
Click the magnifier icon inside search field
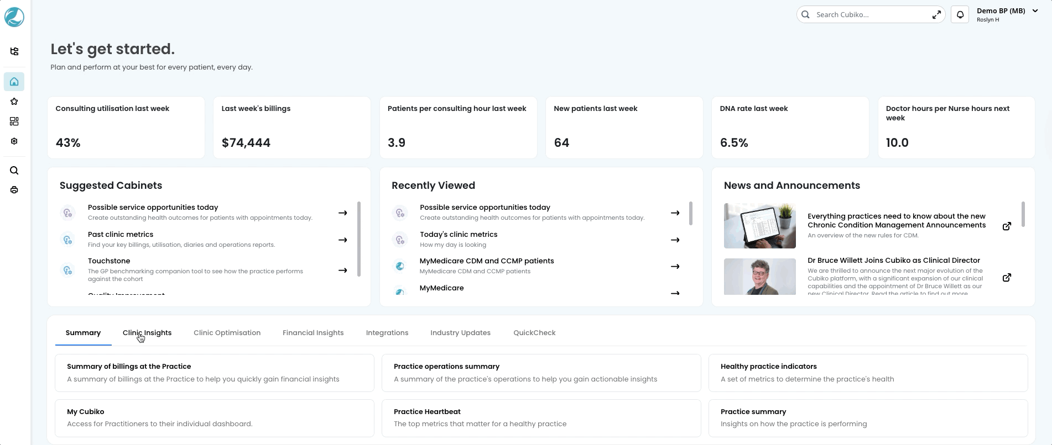click(x=806, y=15)
